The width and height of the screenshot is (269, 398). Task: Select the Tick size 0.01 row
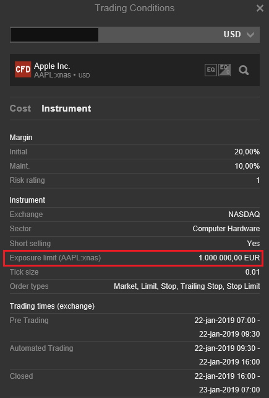[135, 272]
